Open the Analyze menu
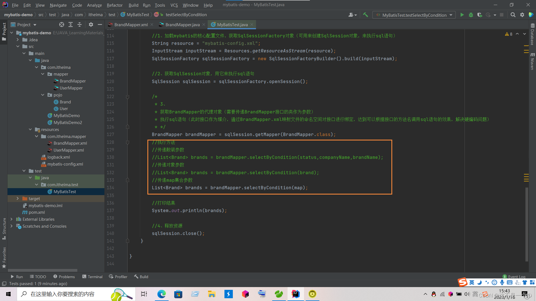 [94, 5]
